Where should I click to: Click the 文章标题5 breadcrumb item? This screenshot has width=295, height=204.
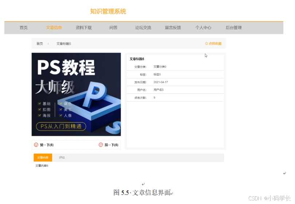(x=64, y=44)
